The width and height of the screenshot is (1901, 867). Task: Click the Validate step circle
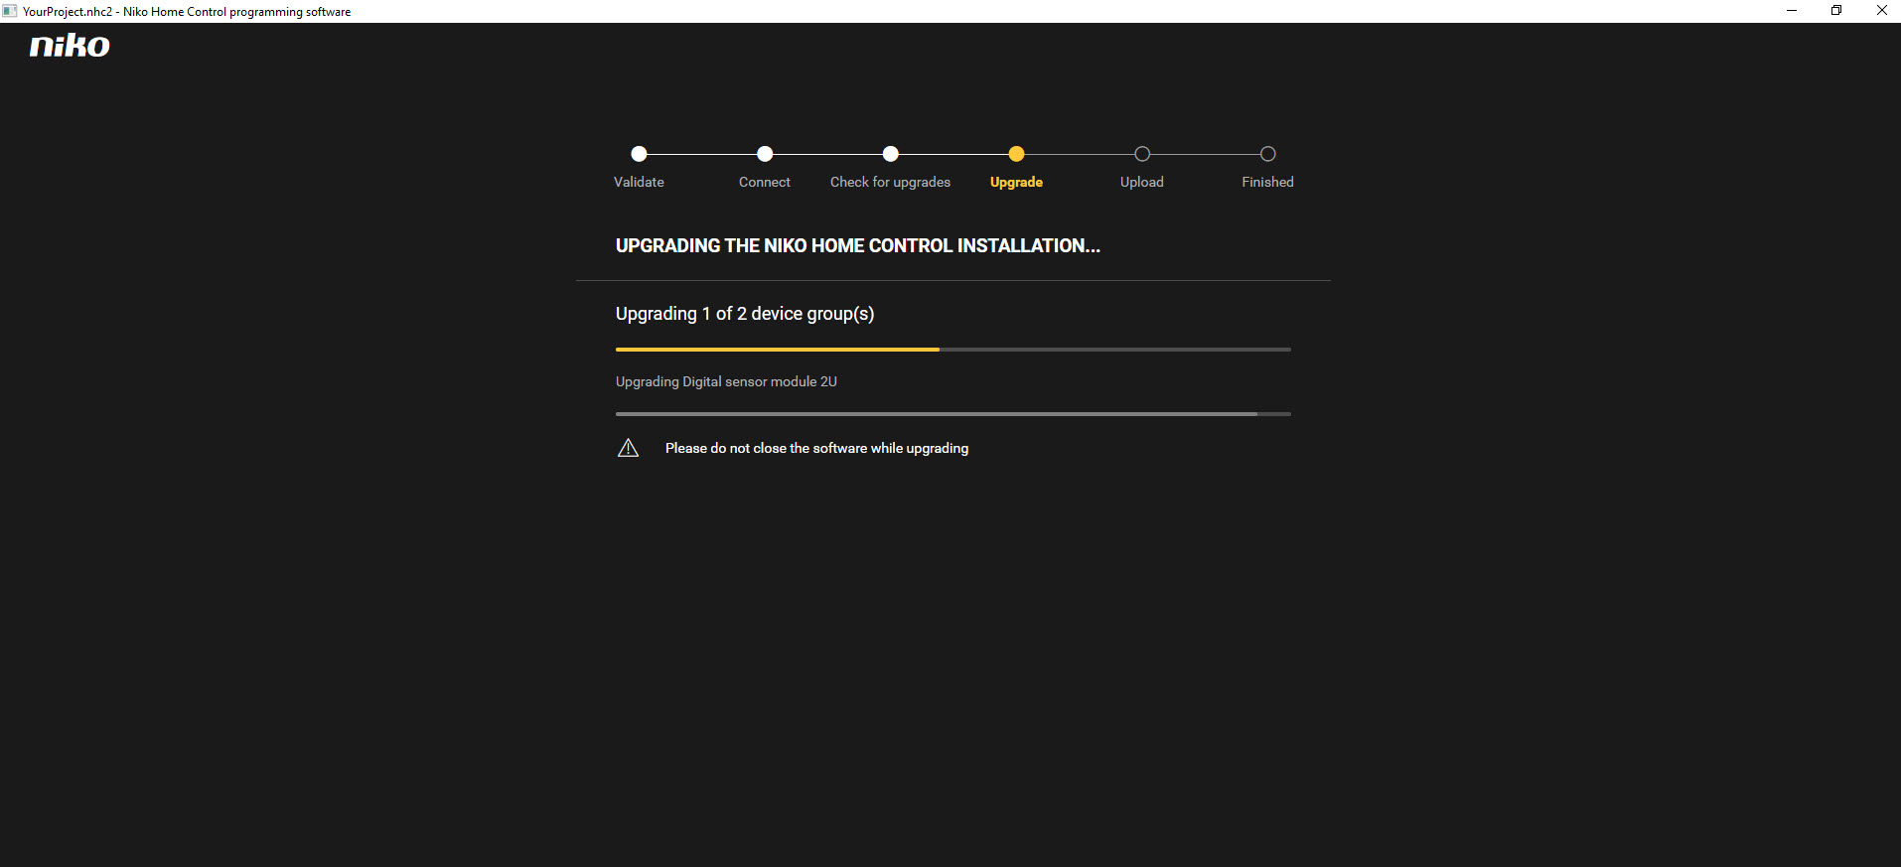pyautogui.click(x=639, y=154)
